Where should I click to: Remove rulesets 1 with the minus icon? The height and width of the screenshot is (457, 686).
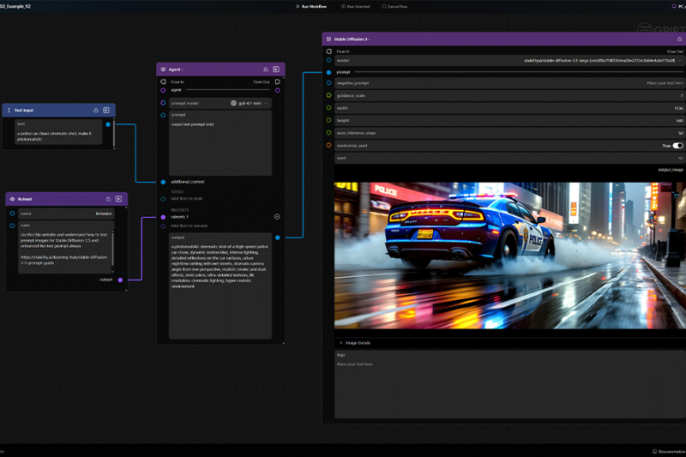[x=277, y=217]
